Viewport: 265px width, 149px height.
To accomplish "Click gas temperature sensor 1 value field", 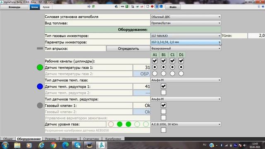I will point(142,67).
